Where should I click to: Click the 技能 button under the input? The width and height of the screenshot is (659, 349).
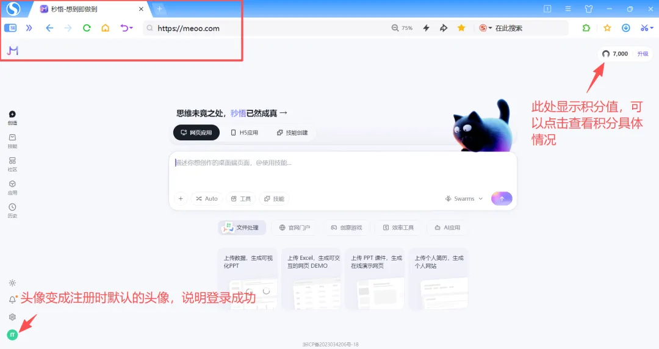pyautogui.click(x=274, y=198)
